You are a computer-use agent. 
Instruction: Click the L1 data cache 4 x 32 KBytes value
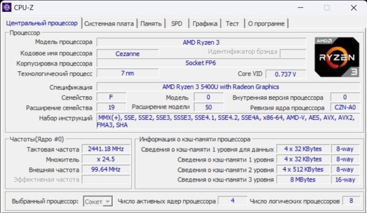coord(303,149)
